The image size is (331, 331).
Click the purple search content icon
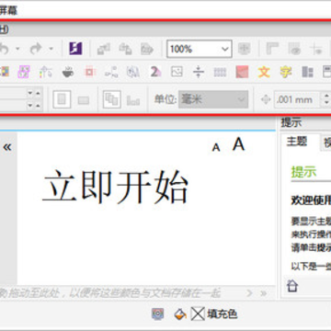click(75, 48)
